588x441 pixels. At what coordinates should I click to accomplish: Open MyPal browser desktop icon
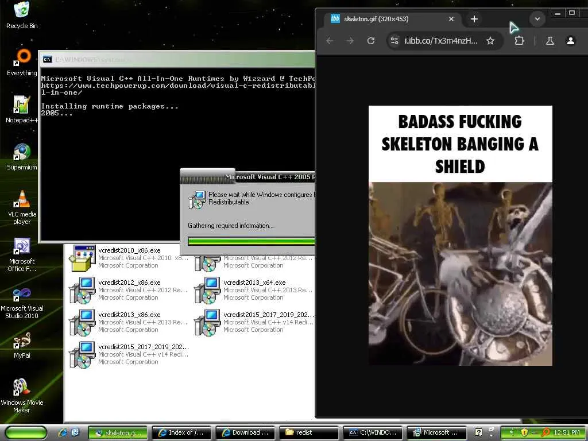pos(22,345)
